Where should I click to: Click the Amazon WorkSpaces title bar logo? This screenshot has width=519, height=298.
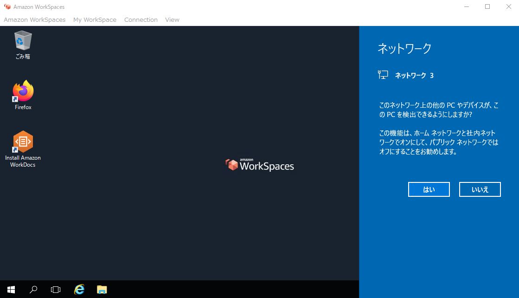point(7,6)
